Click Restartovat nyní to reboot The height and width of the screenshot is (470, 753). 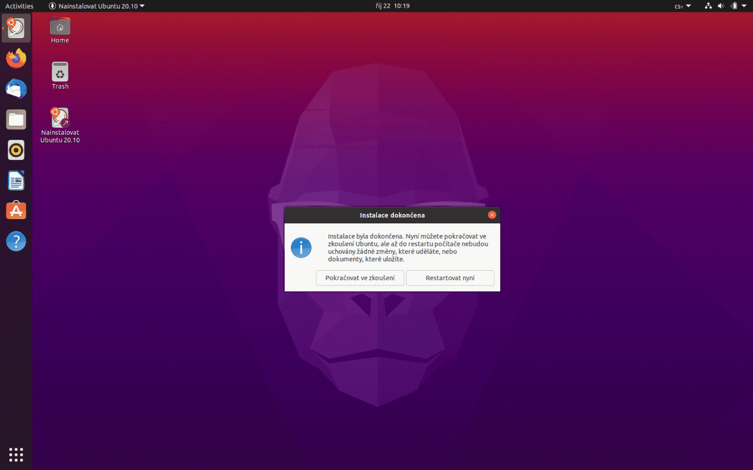tap(449, 278)
